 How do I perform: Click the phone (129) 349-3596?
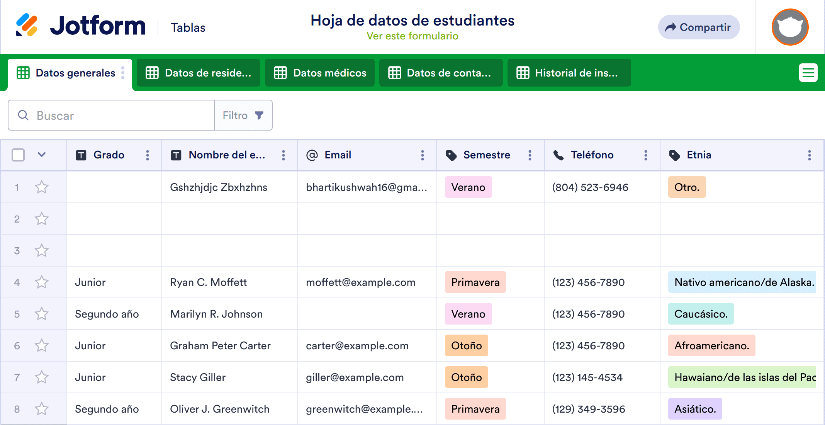click(x=589, y=409)
